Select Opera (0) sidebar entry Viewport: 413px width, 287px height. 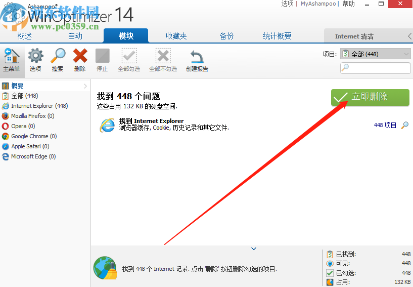(x=18, y=126)
